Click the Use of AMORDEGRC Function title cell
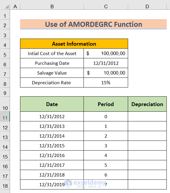170x193 pixels. (94, 24)
